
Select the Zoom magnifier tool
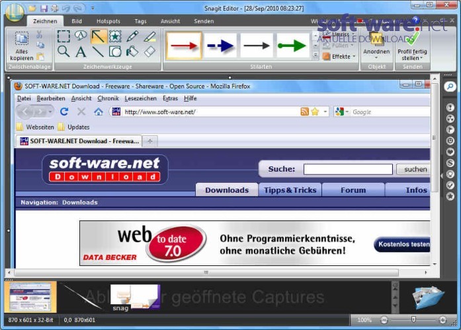63,51
